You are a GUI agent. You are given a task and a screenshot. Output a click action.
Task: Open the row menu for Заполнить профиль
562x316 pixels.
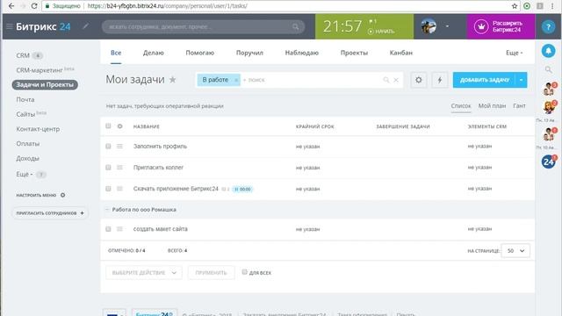119,147
